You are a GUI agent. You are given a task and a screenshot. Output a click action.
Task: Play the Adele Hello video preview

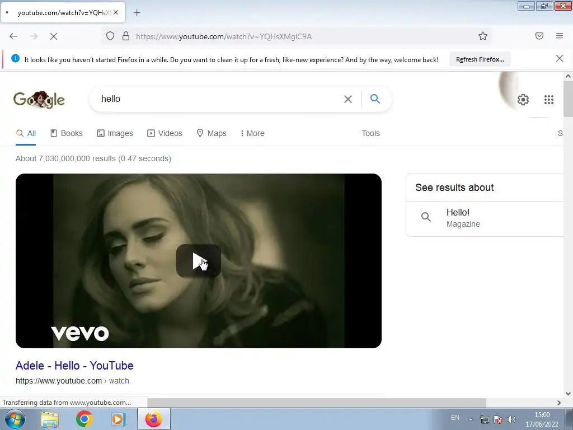click(199, 261)
